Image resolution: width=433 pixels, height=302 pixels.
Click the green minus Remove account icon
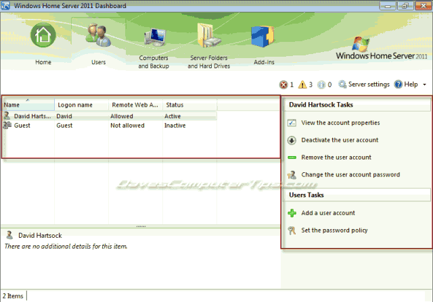coord(292,157)
